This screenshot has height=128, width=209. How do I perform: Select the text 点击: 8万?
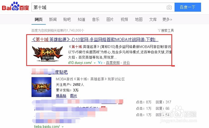click(144, 102)
